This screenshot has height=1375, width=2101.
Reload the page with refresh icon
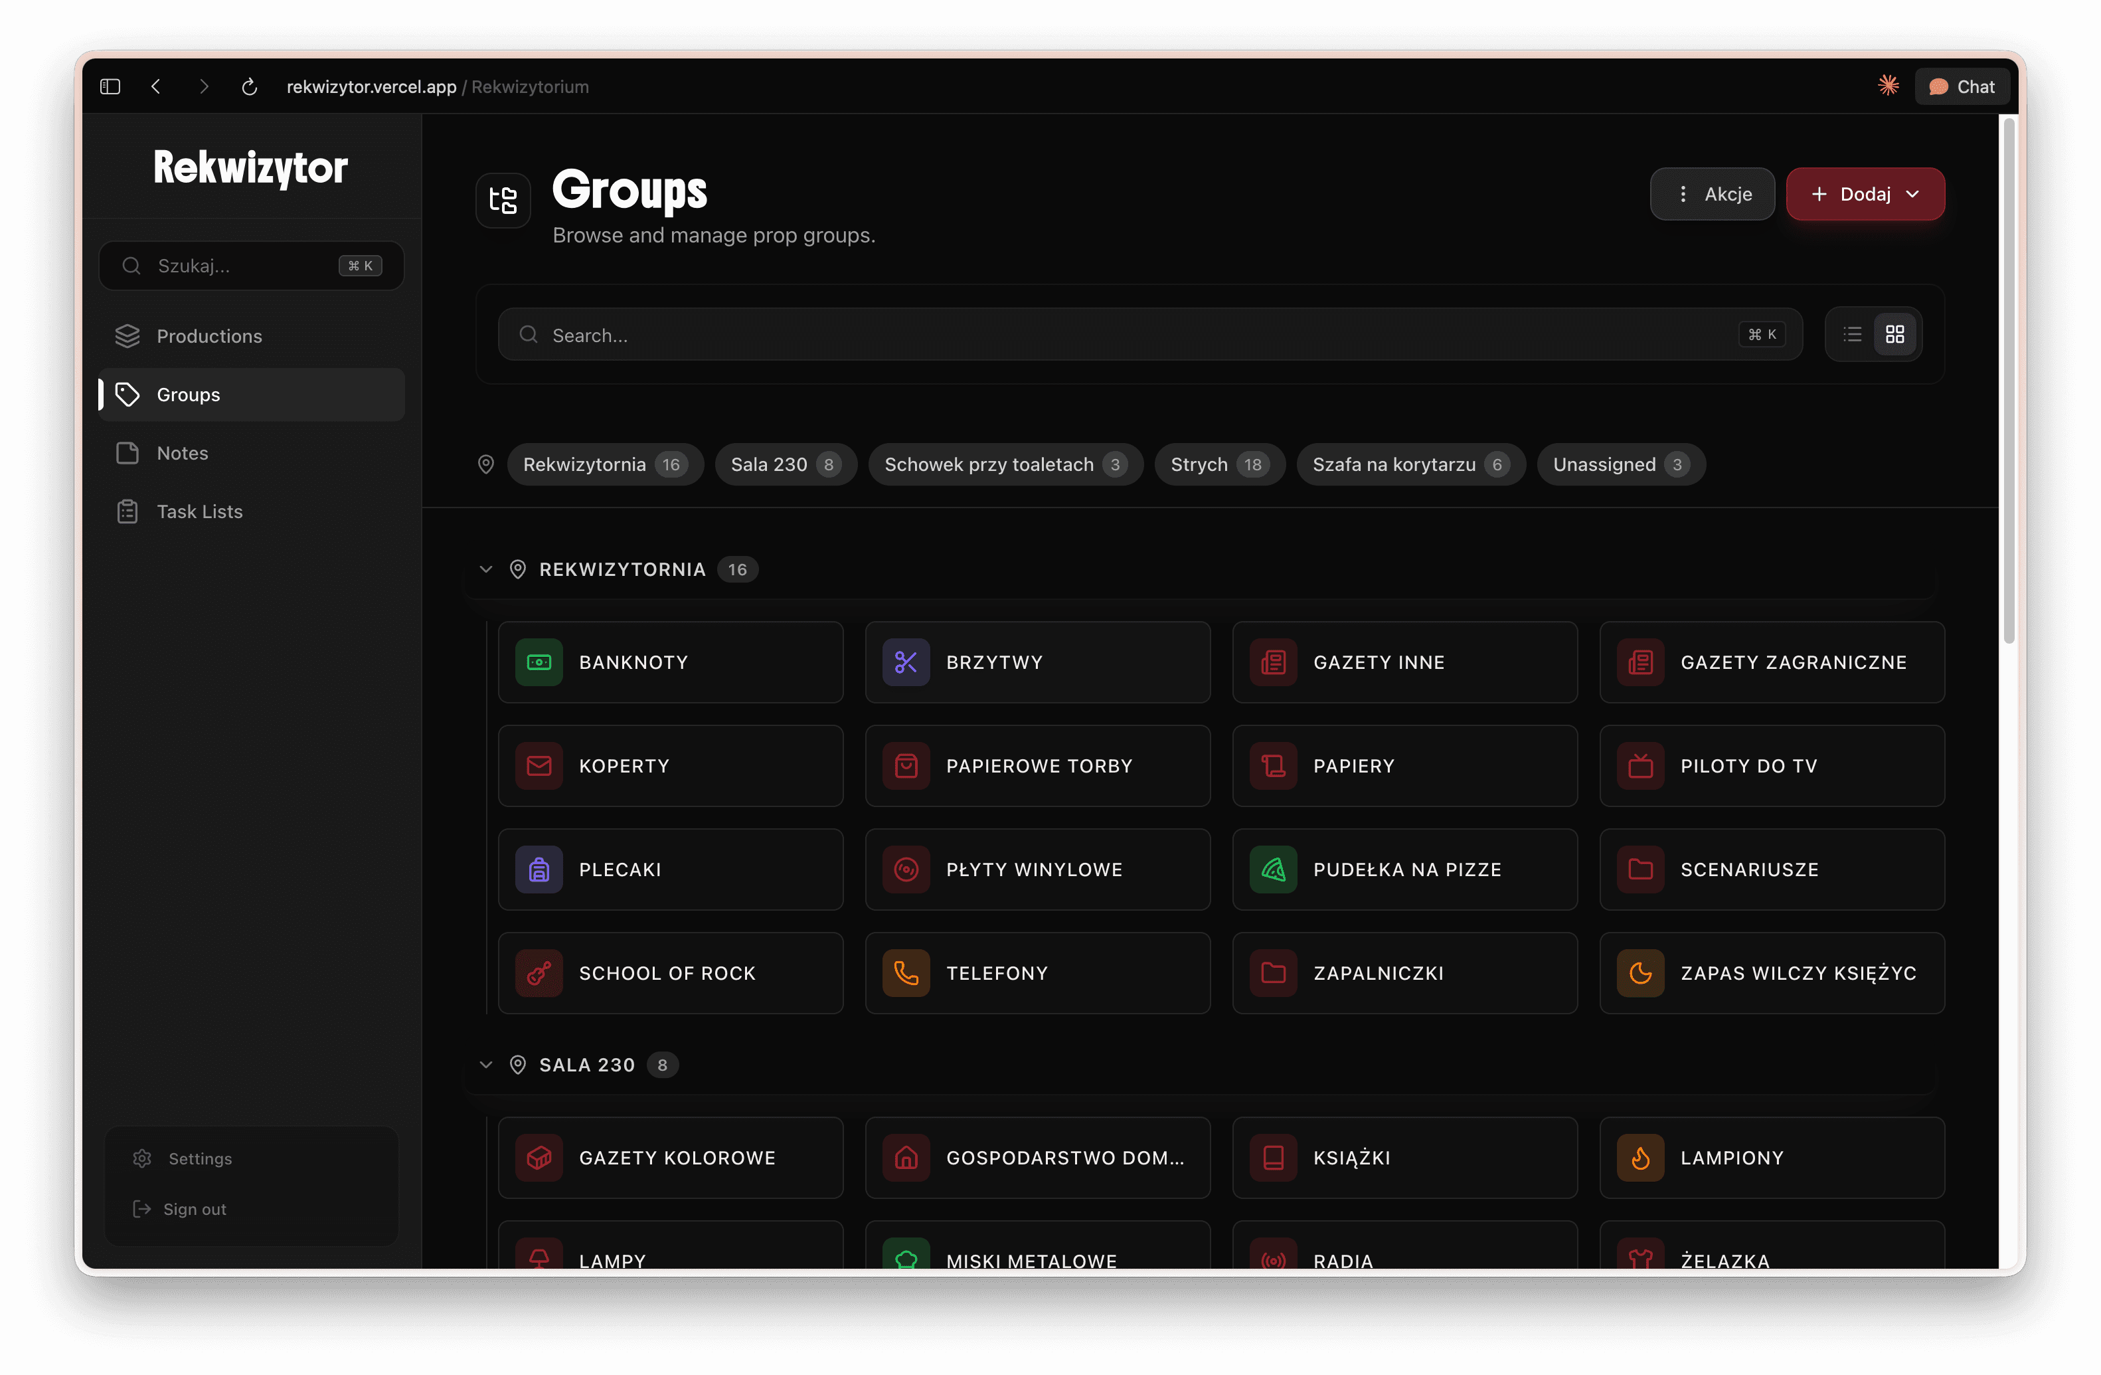[250, 86]
